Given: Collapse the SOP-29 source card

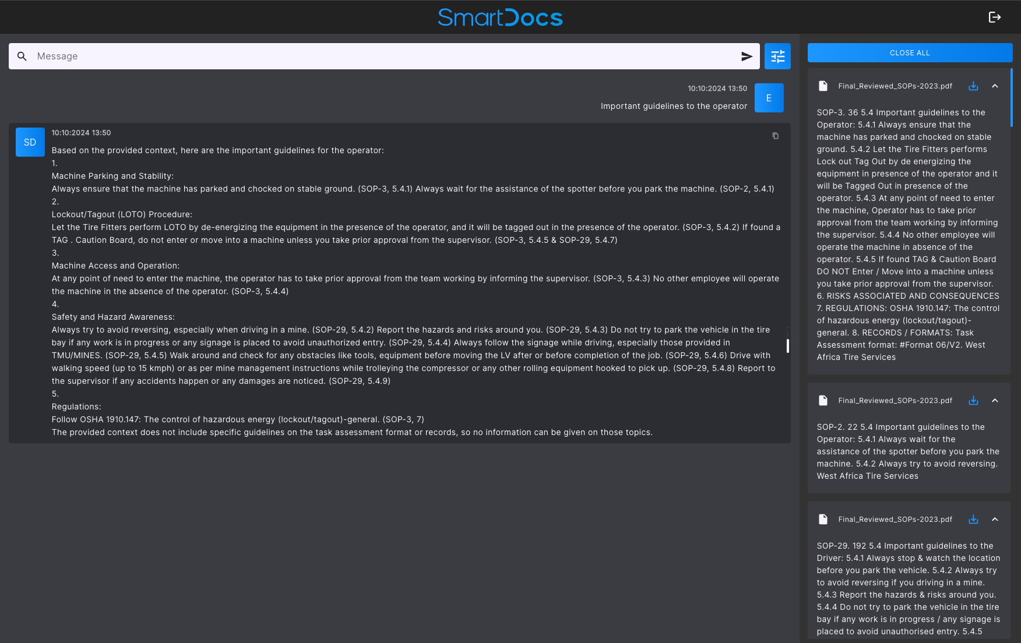Looking at the screenshot, I should tap(995, 520).
